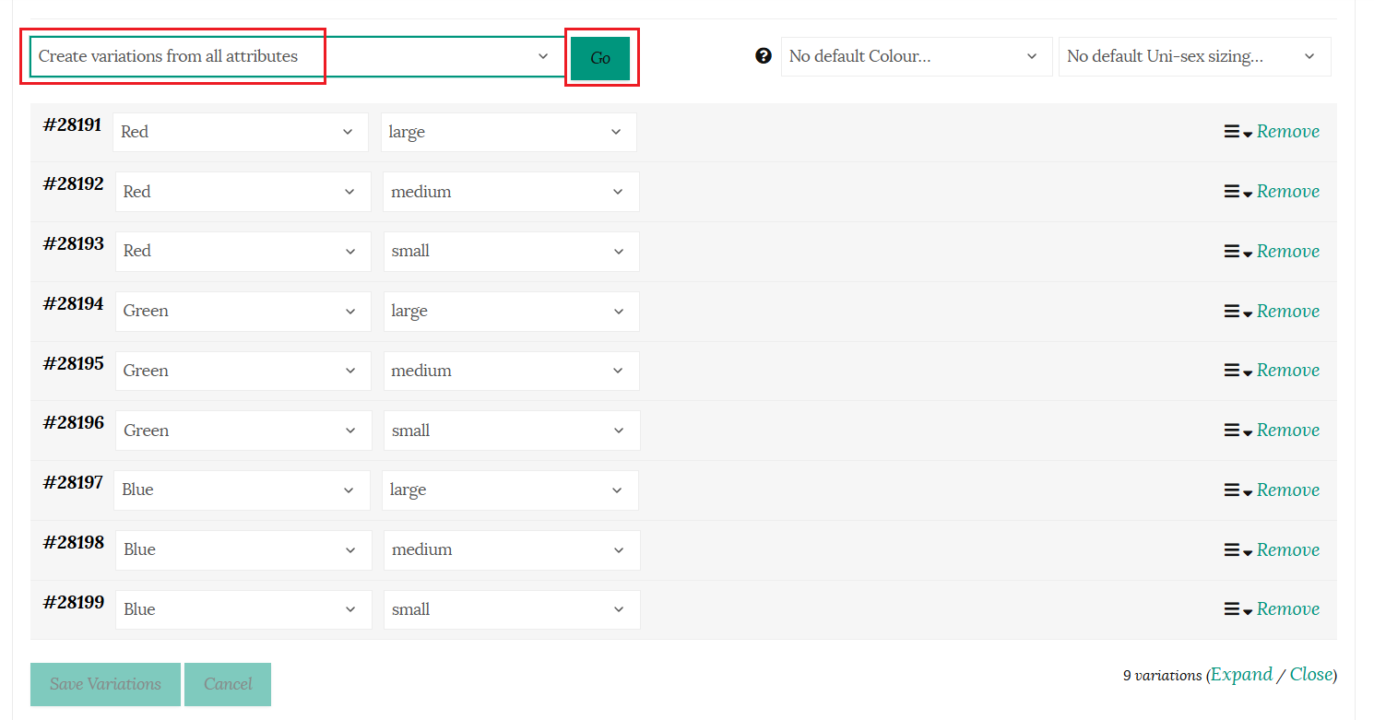Remove variation #28196

[x=1288, y=431]
